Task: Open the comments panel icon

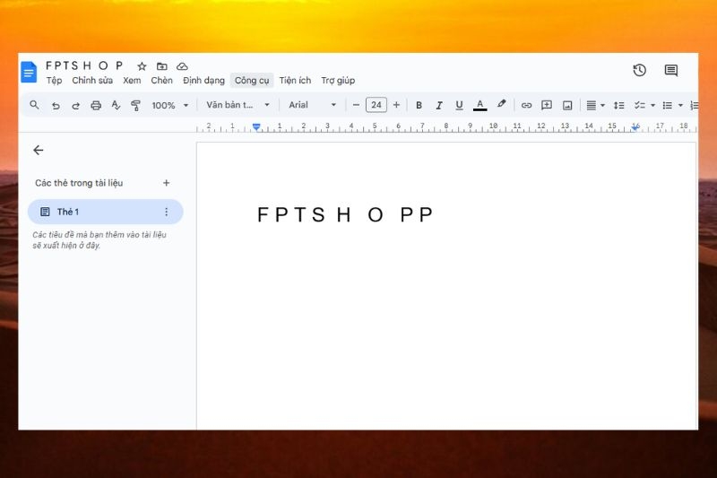Action: point(670,70)
